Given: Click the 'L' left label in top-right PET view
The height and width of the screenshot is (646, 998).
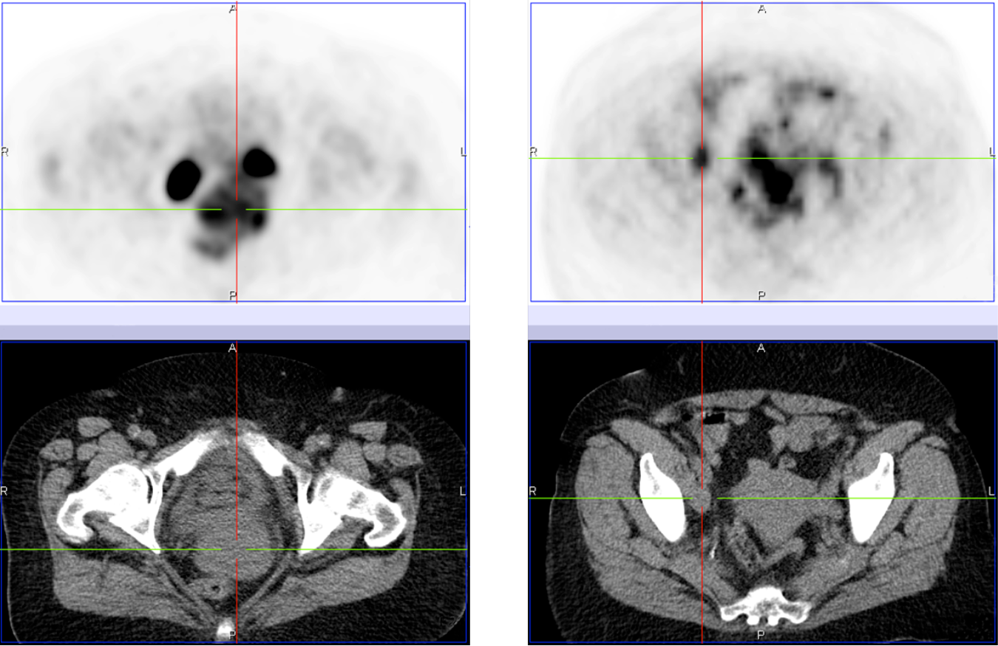Looking at the screenshot, I should pos(993,152).
